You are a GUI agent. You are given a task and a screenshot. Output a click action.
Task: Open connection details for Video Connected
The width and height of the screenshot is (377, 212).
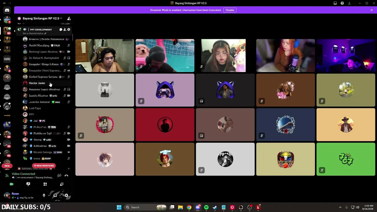(23, 174)
